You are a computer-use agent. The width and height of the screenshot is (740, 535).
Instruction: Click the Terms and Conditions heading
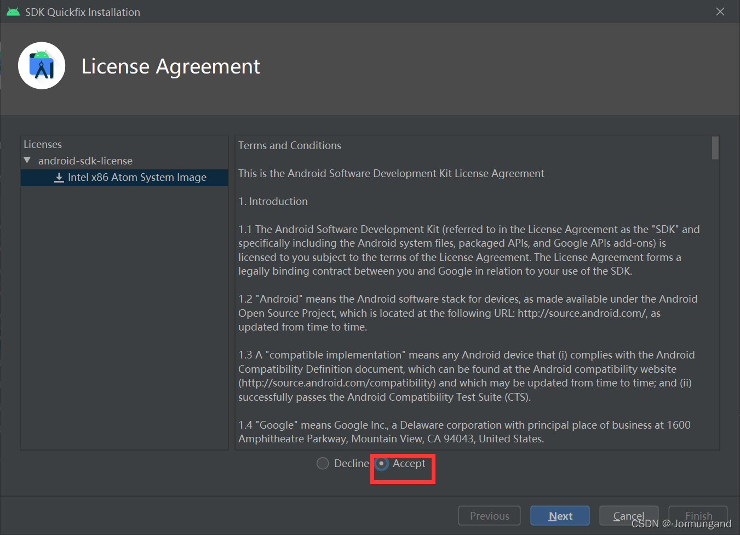(290, 145)
